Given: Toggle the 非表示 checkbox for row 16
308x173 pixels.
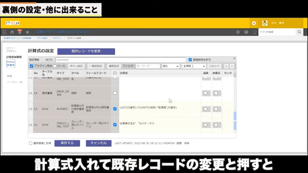Looking at the screenshot, I should pyautogui.click(x=216, y=125).
